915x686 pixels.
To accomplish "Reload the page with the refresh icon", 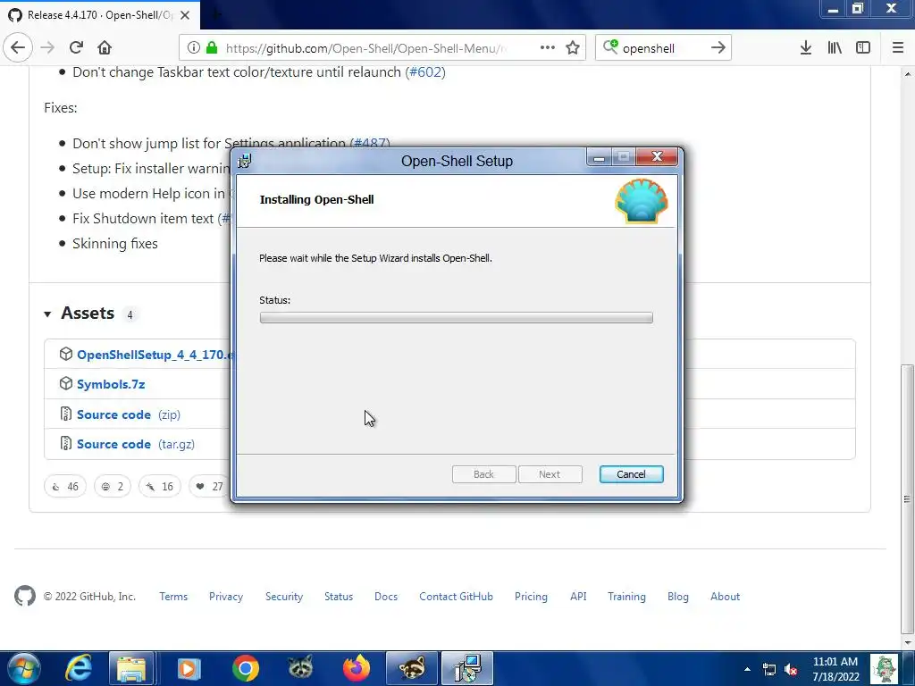I will tap(76, 48).
